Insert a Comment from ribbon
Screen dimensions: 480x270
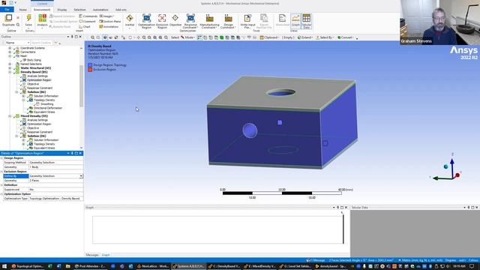pyautogui.click(x=87, y=22)
